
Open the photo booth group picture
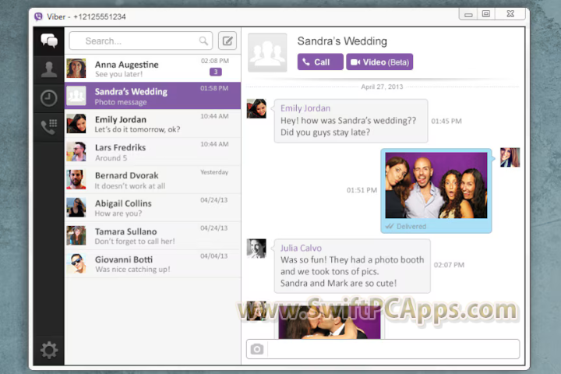pyautogui.click(x=436, y=185)
